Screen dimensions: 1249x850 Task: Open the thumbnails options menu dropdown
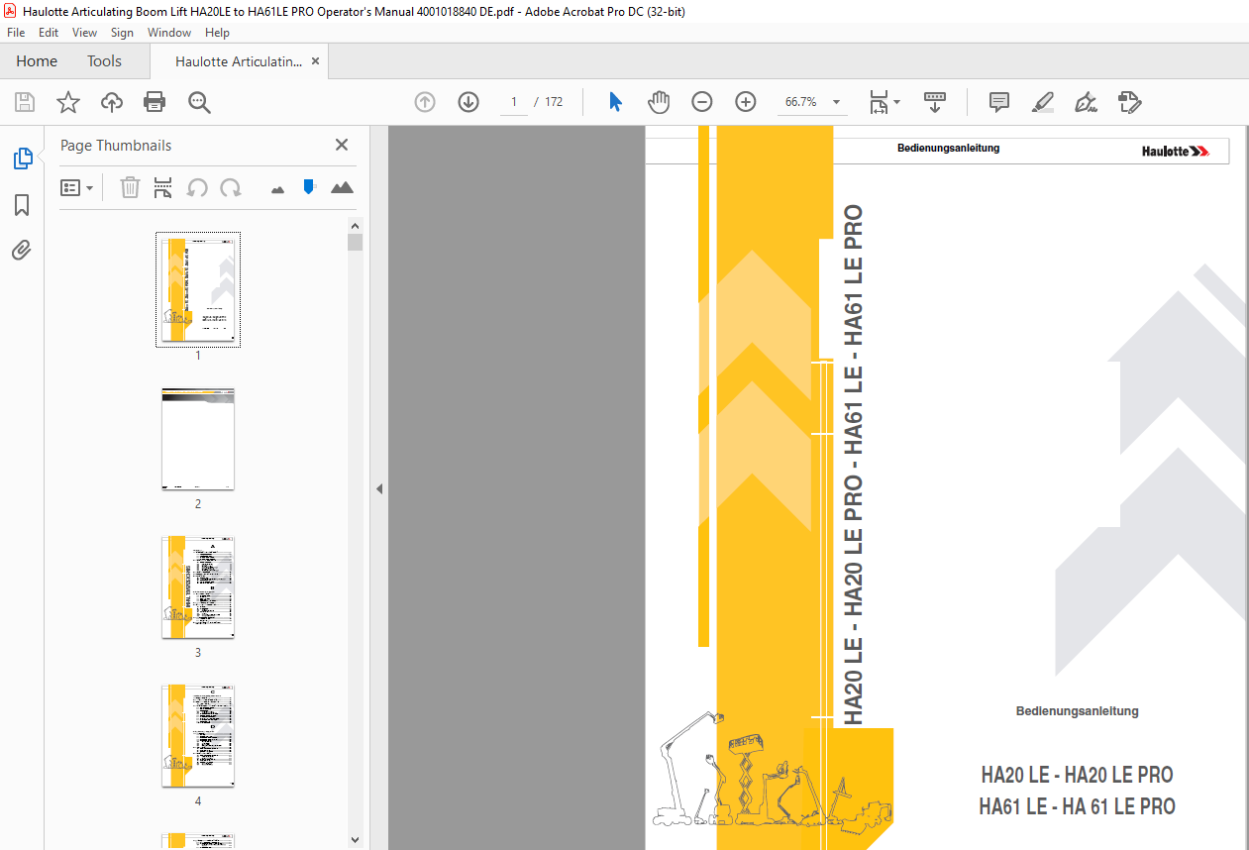point(76,187)
